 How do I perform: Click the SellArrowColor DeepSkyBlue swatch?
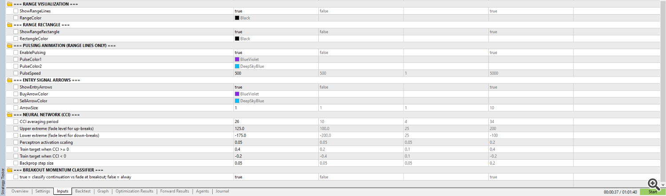pyautogui.click(x=237, y=101)
